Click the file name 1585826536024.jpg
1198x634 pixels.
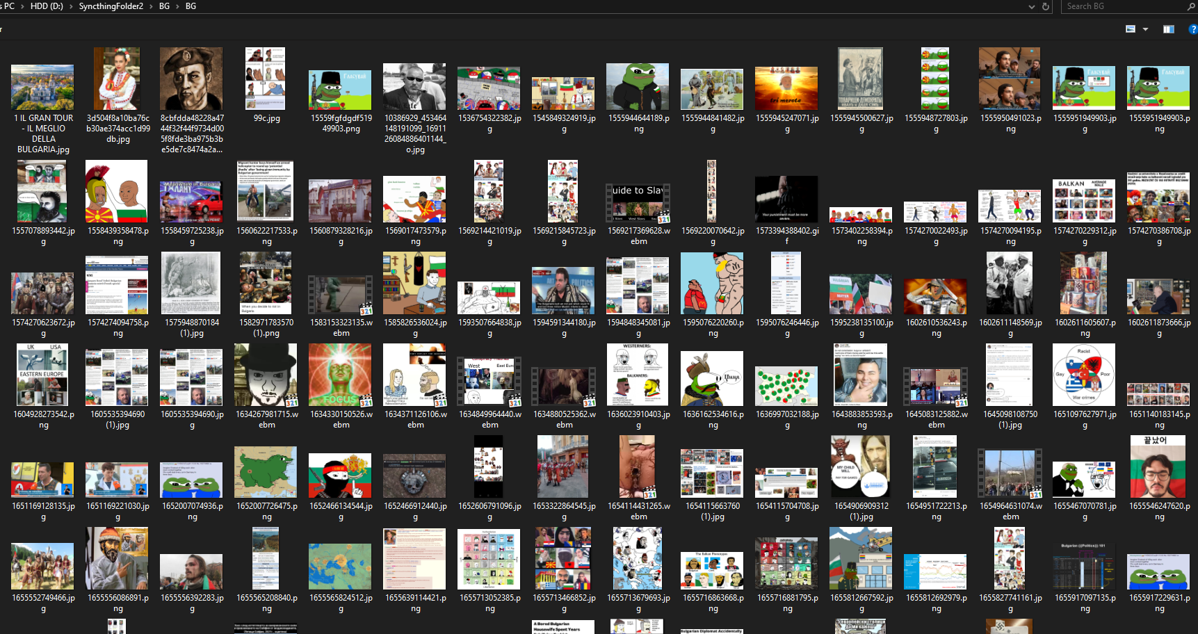click(x=416, y=328)
